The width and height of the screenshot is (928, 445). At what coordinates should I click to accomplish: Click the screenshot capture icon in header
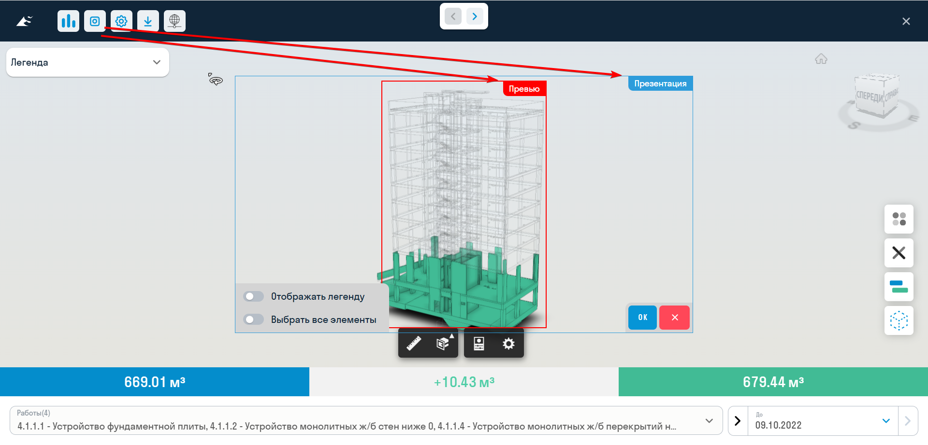pos(95,21)
